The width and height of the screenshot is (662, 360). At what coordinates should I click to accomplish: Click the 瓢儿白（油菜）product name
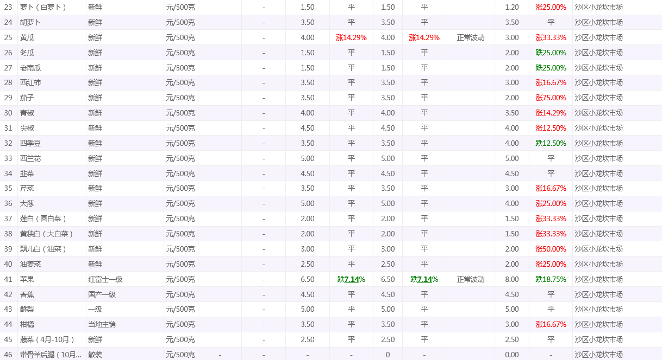click(x=43, y=249)
